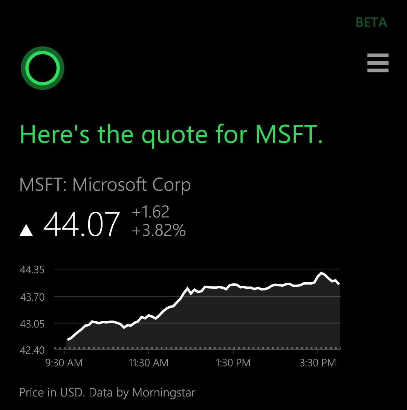Tap the green Cortana circle icon
407x410 pixels.
click(43, 68)
